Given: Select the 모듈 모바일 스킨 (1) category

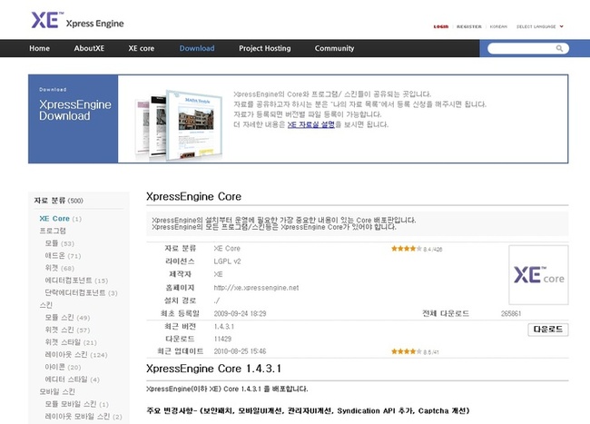Looking at the screenshot, I should tap(77, 404).
